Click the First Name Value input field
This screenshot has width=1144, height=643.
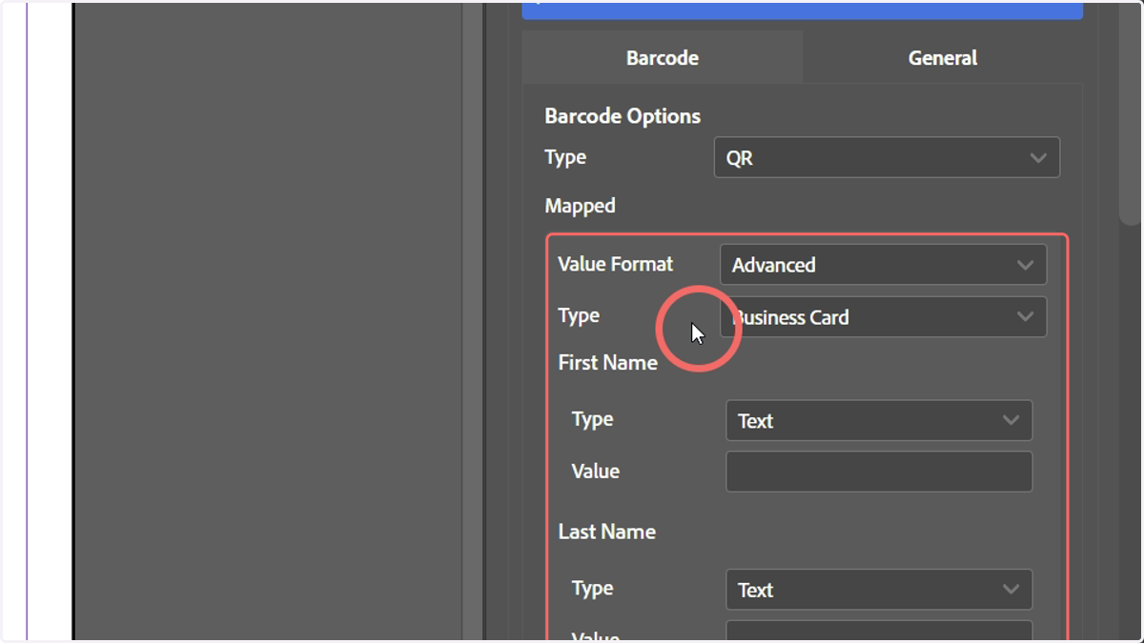(879, 472)
